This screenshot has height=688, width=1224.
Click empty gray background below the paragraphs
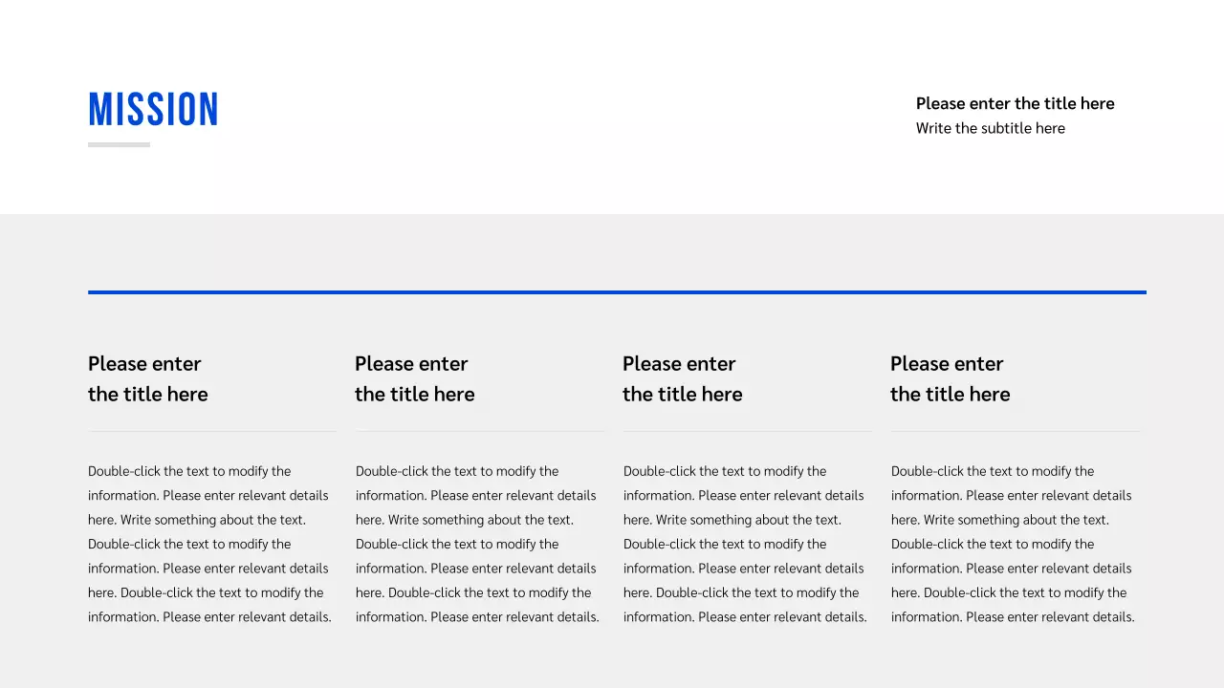point(612,661)
